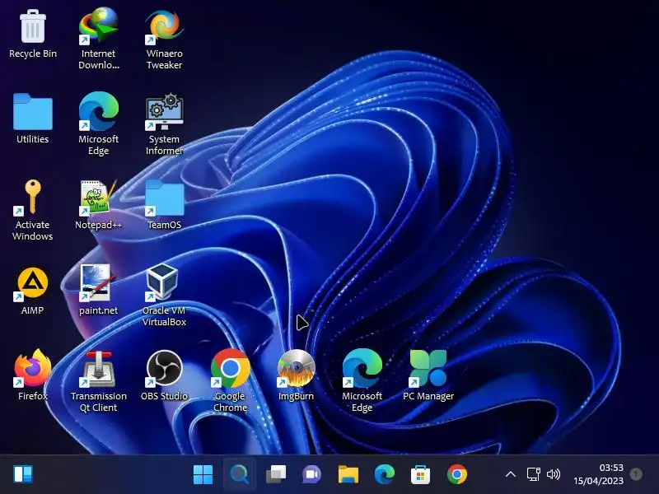Open the notification count badge
The image size is (659, 494).
[x=636, y=475]
